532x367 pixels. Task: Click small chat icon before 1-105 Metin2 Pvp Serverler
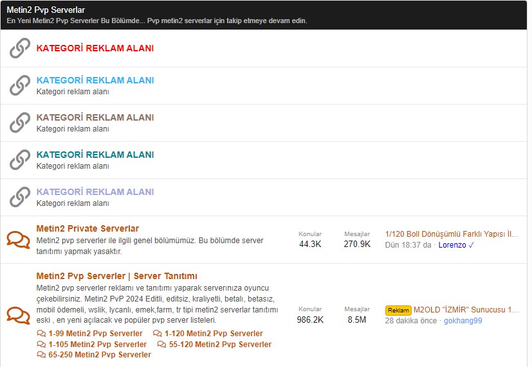coord(41,345)
